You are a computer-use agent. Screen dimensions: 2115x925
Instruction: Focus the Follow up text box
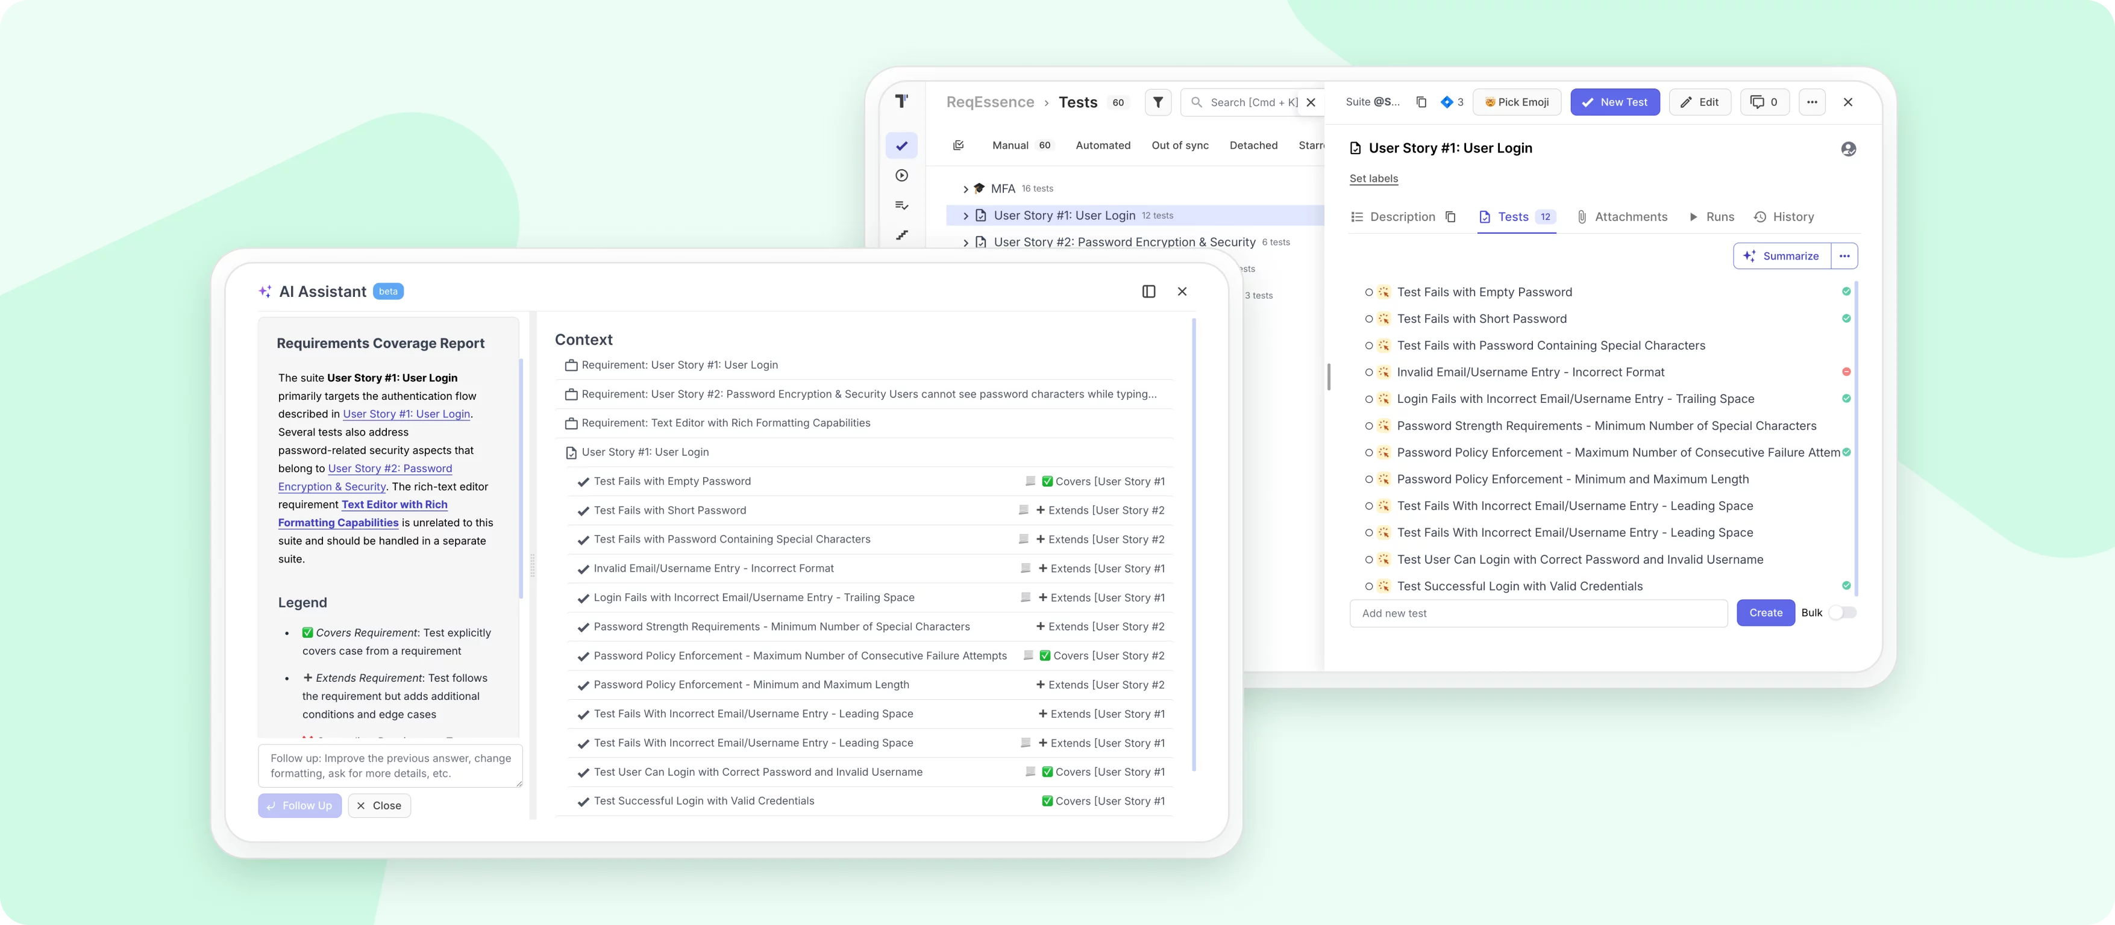[390, 766]
